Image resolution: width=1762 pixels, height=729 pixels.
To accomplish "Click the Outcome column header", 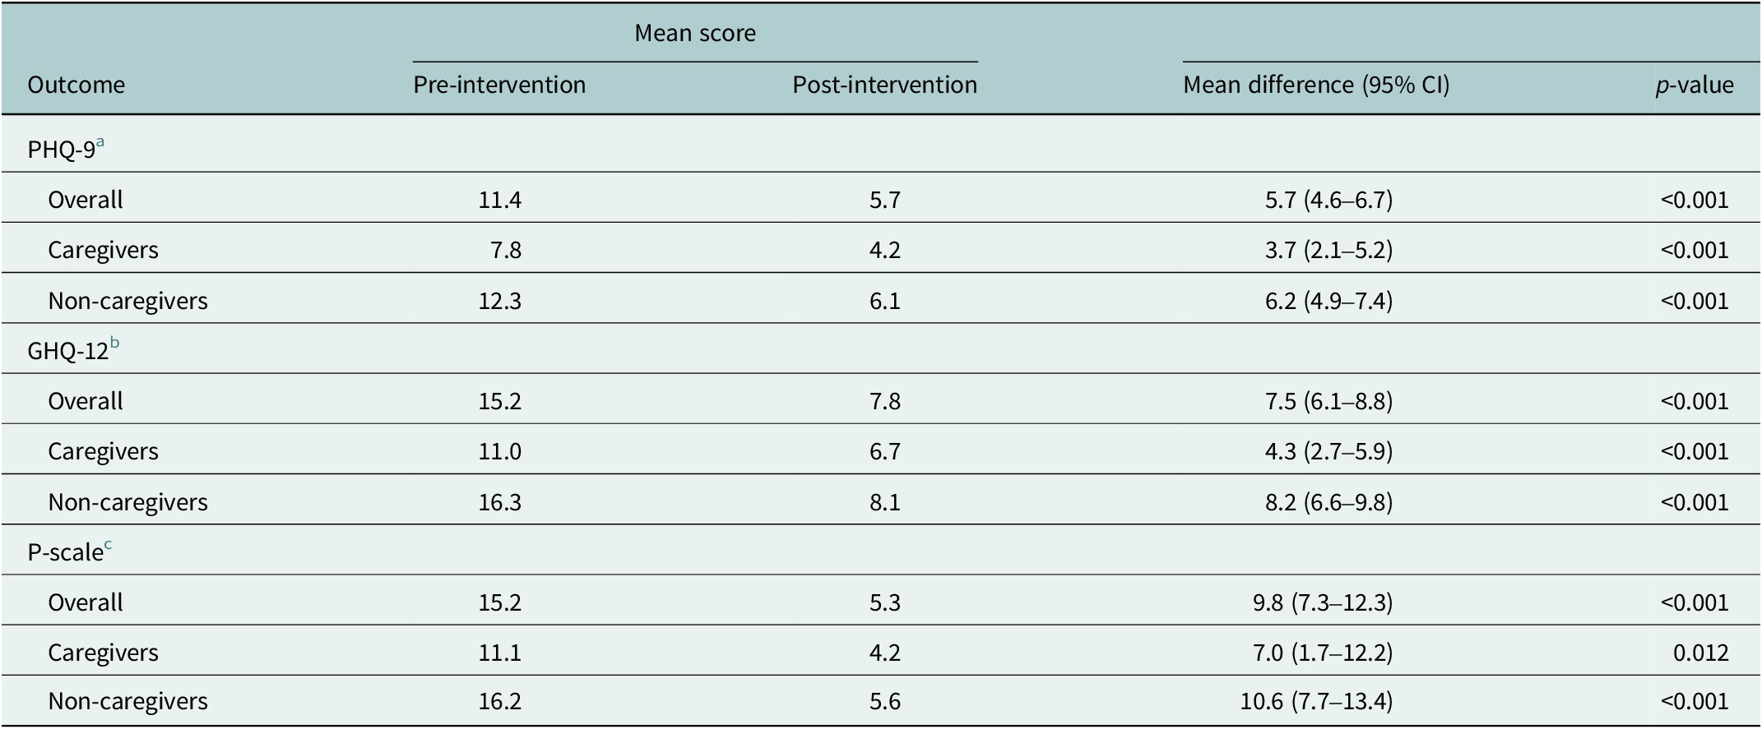I will coord(76,85).
